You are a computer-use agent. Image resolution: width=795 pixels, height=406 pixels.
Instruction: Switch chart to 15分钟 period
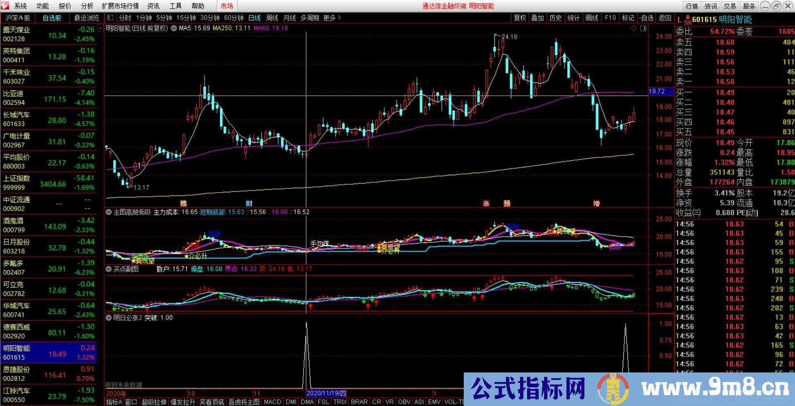(x=186, y=18)
